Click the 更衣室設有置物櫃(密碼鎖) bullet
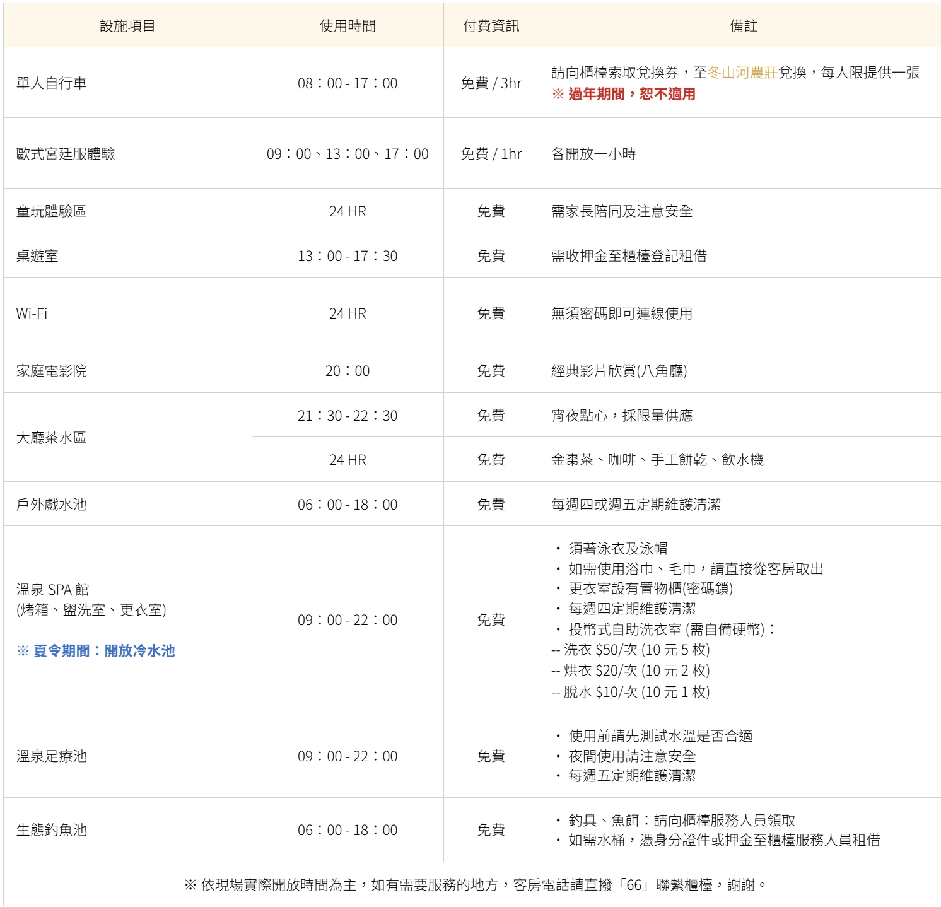 (x=644, y=588)
